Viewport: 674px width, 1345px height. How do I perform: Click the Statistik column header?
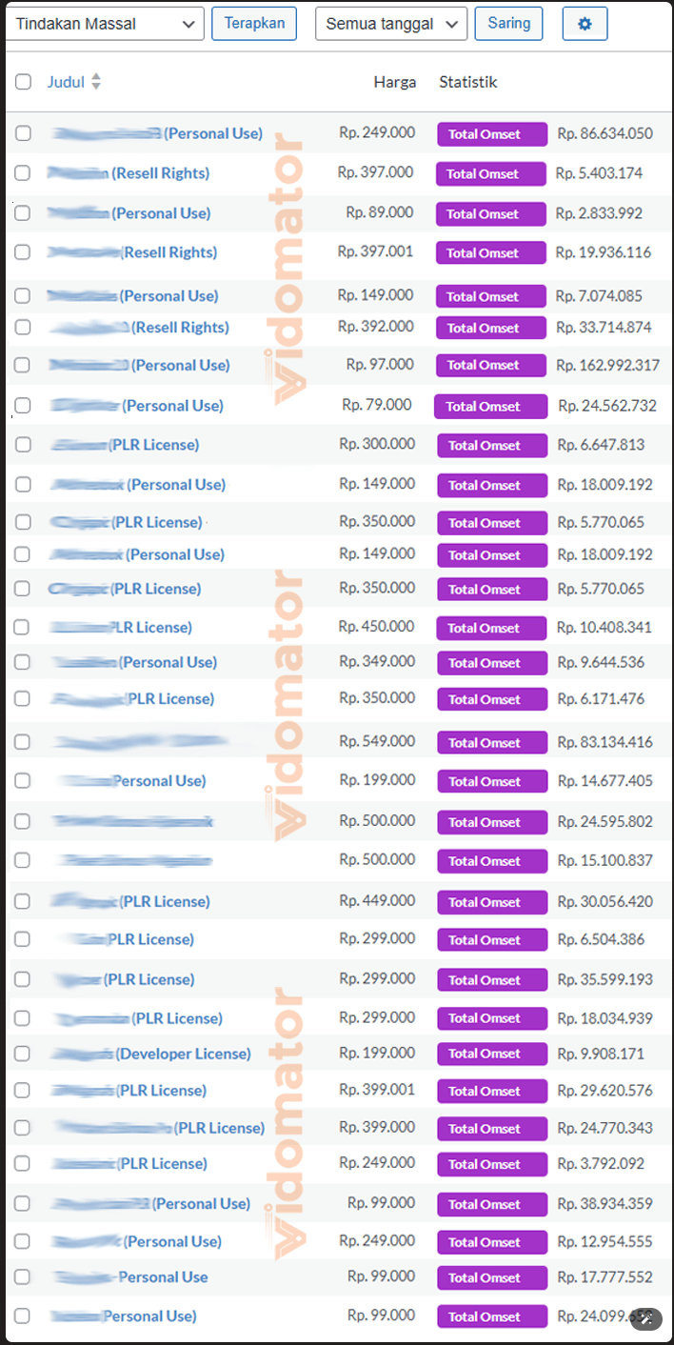tap(467, 82)
